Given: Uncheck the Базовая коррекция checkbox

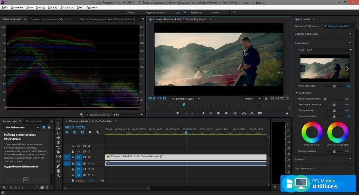Looking at the screenshot, I should click(x=350, y=34).
